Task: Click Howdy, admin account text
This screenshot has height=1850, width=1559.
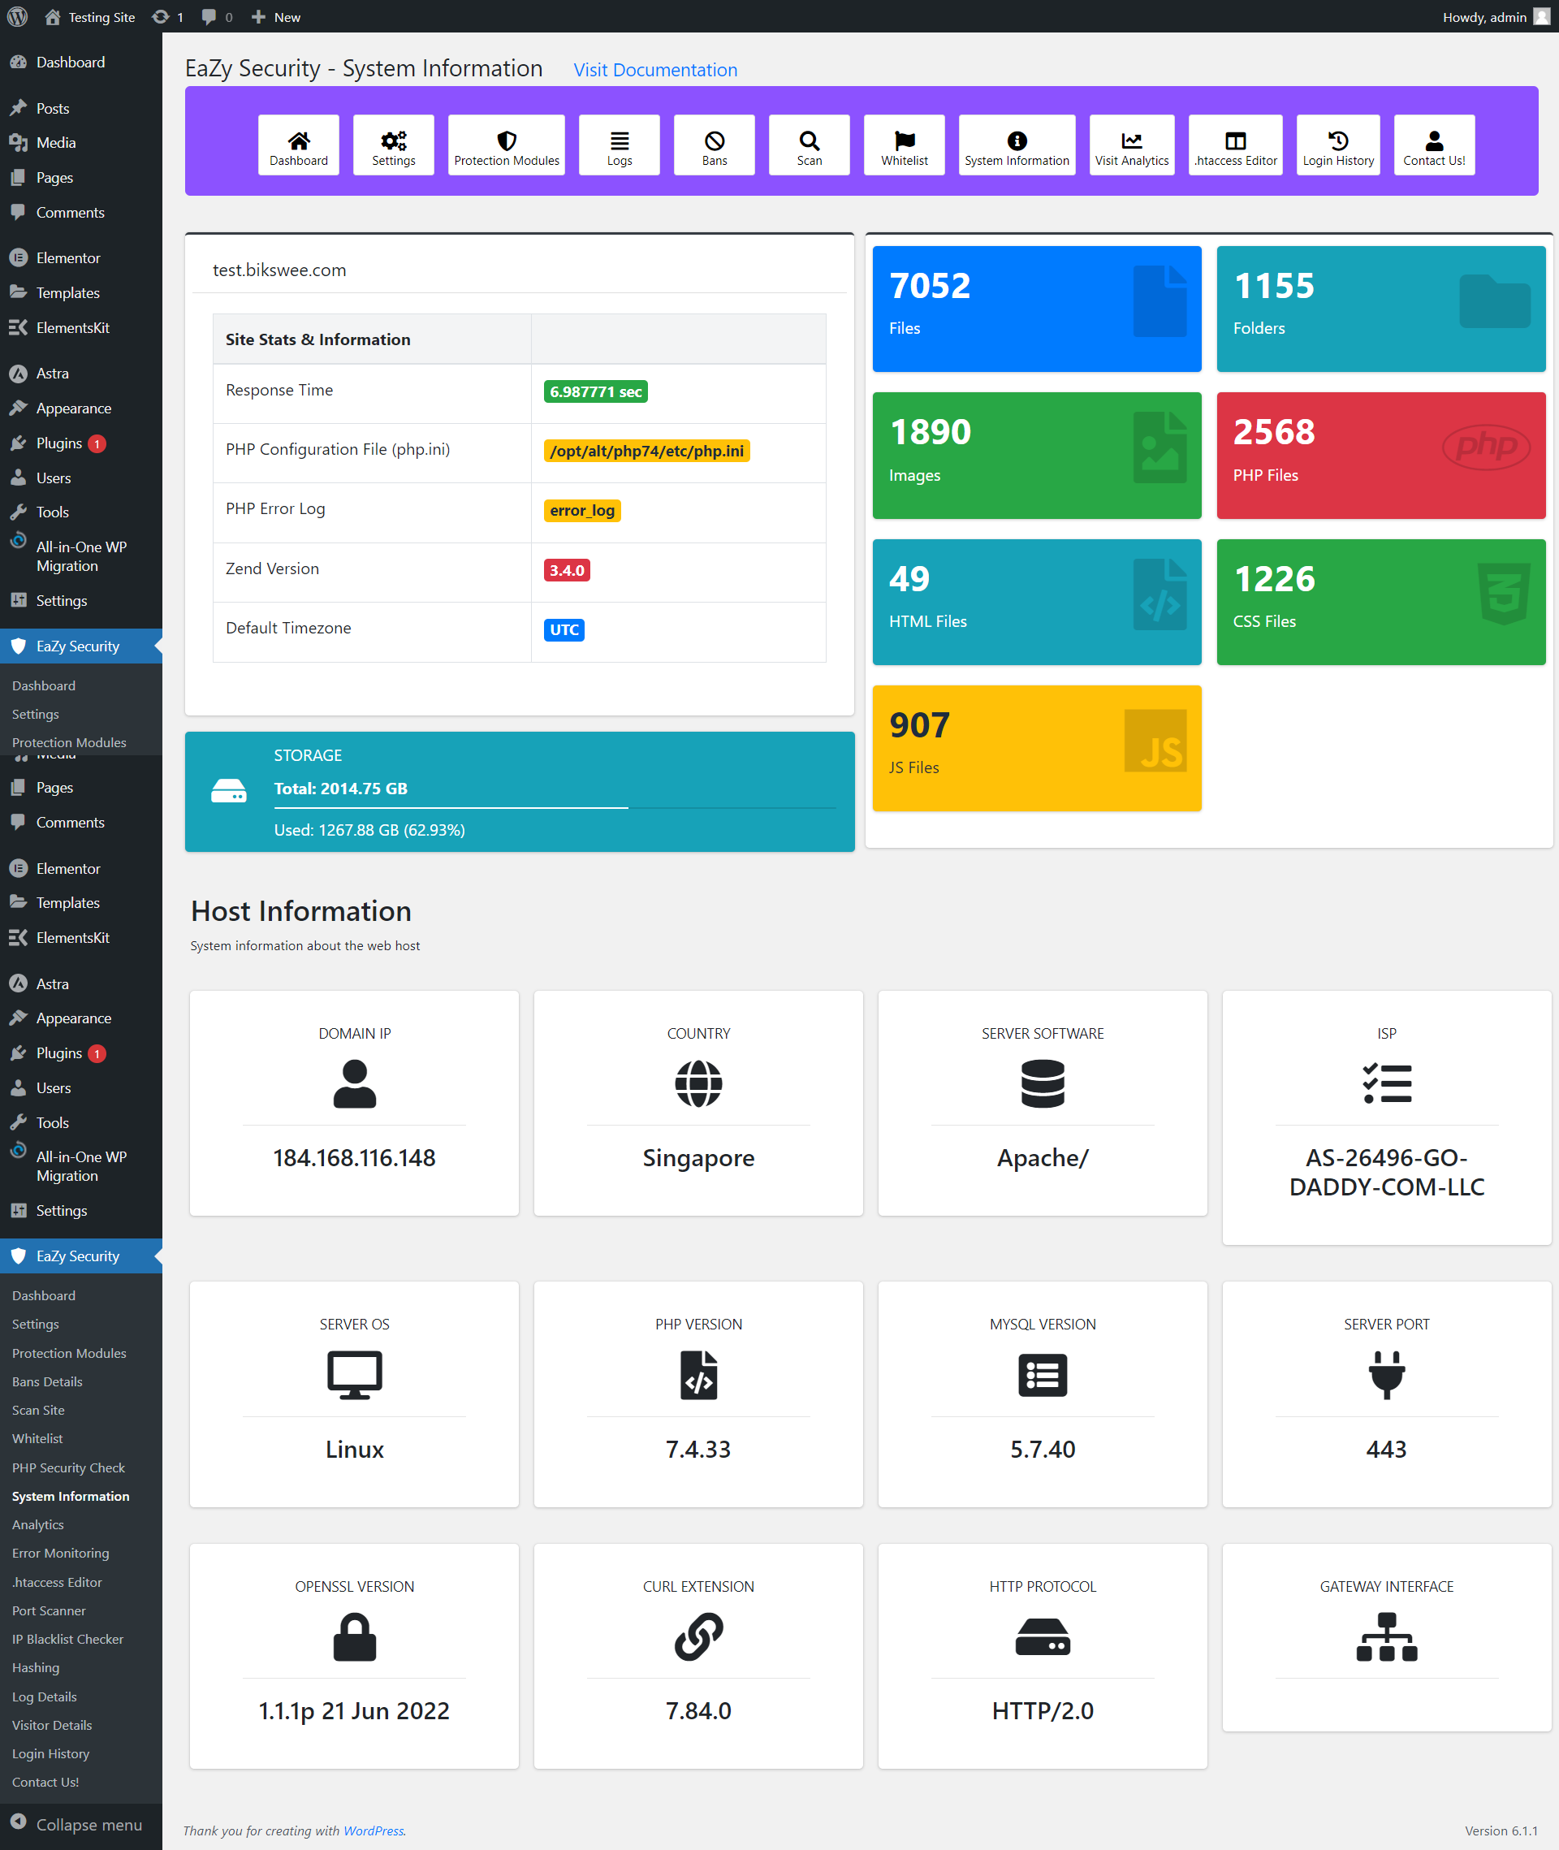Action: (x=1483, y=17)
